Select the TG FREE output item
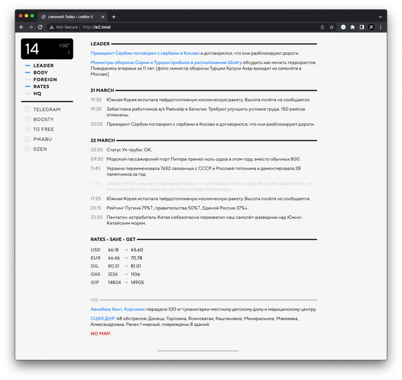 (x=39, y=129)
